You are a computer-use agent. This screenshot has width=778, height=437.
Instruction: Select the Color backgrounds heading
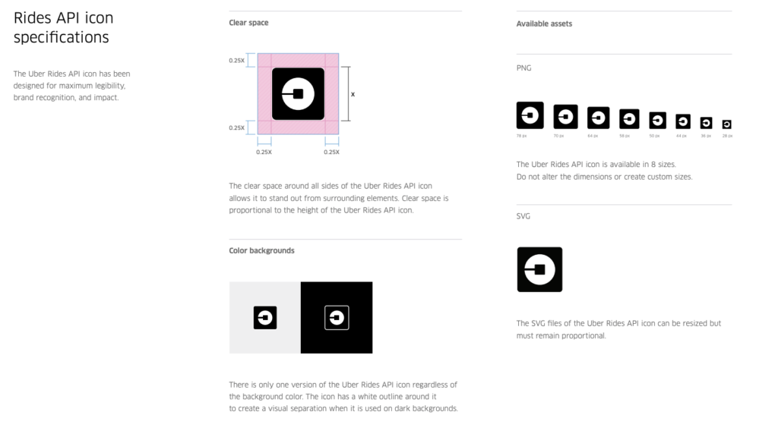261,250
